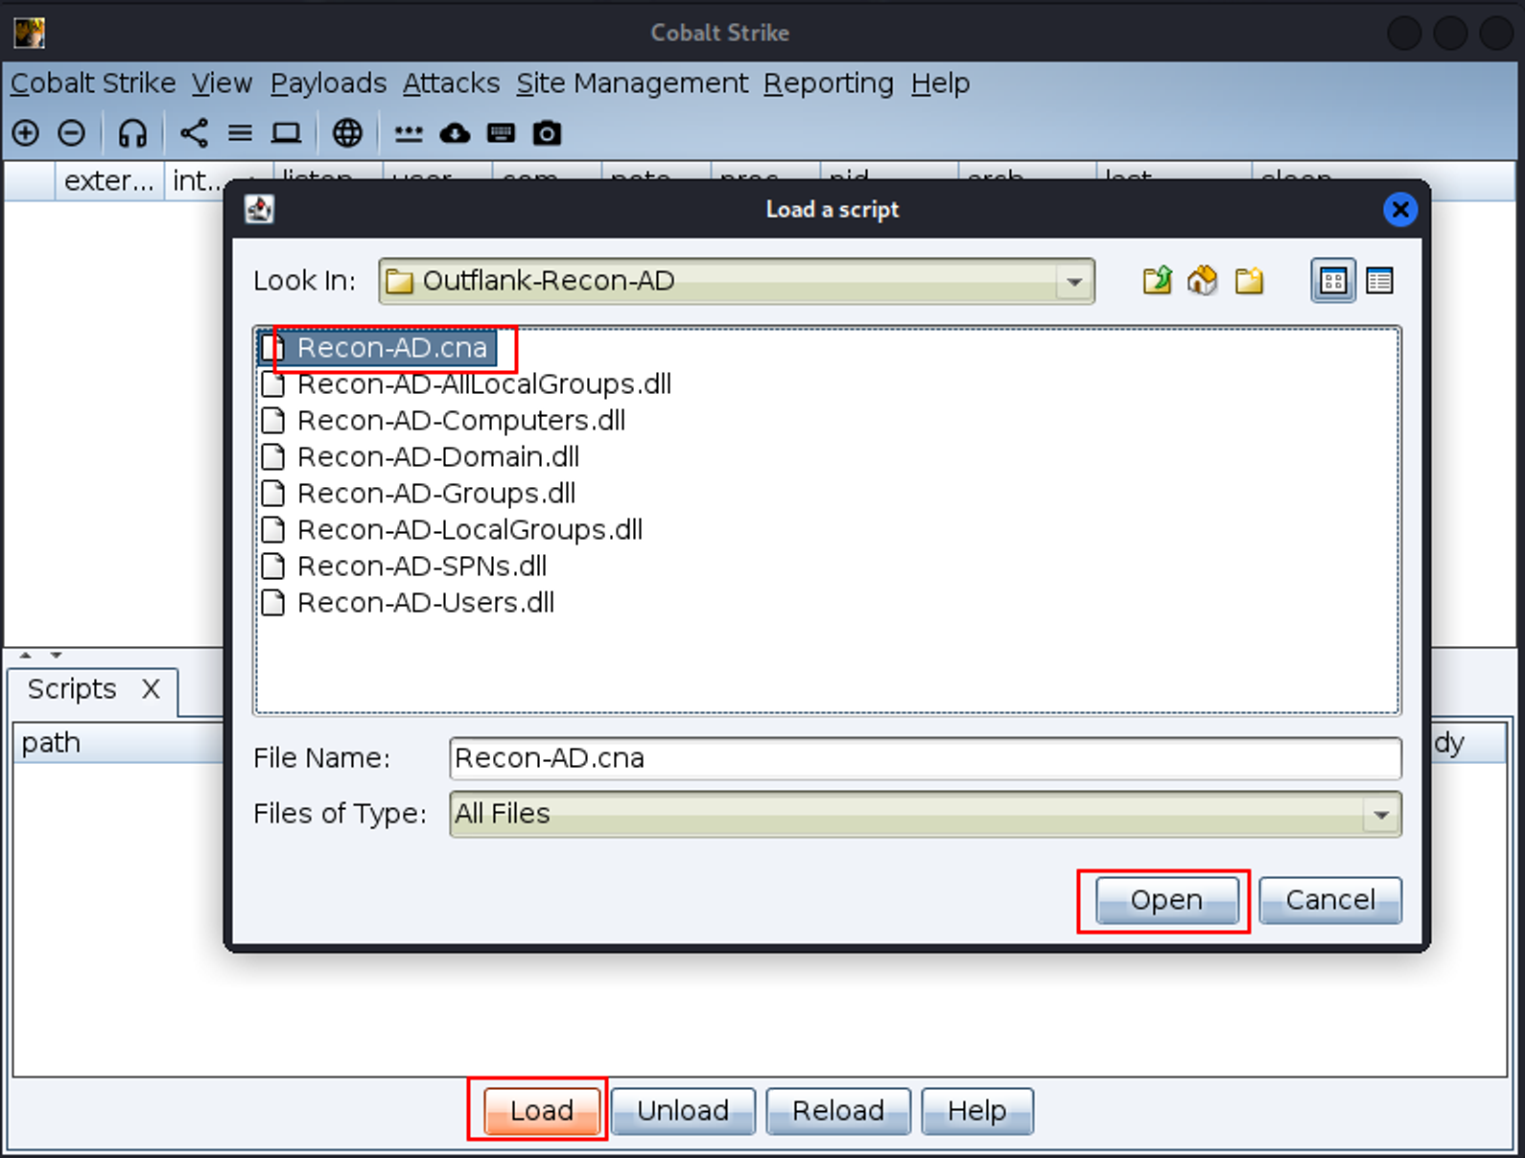1525x1158 pixels.
Task: Click the path column header in Scripts
Action: tap(119, 743)
